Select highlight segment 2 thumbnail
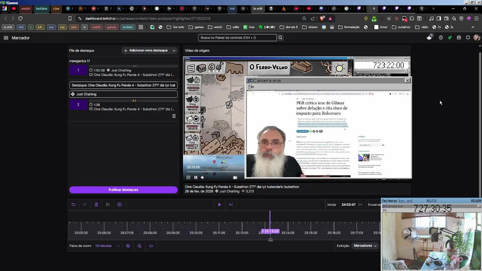This screenshot has height=271, width=482. pos(78,105)
